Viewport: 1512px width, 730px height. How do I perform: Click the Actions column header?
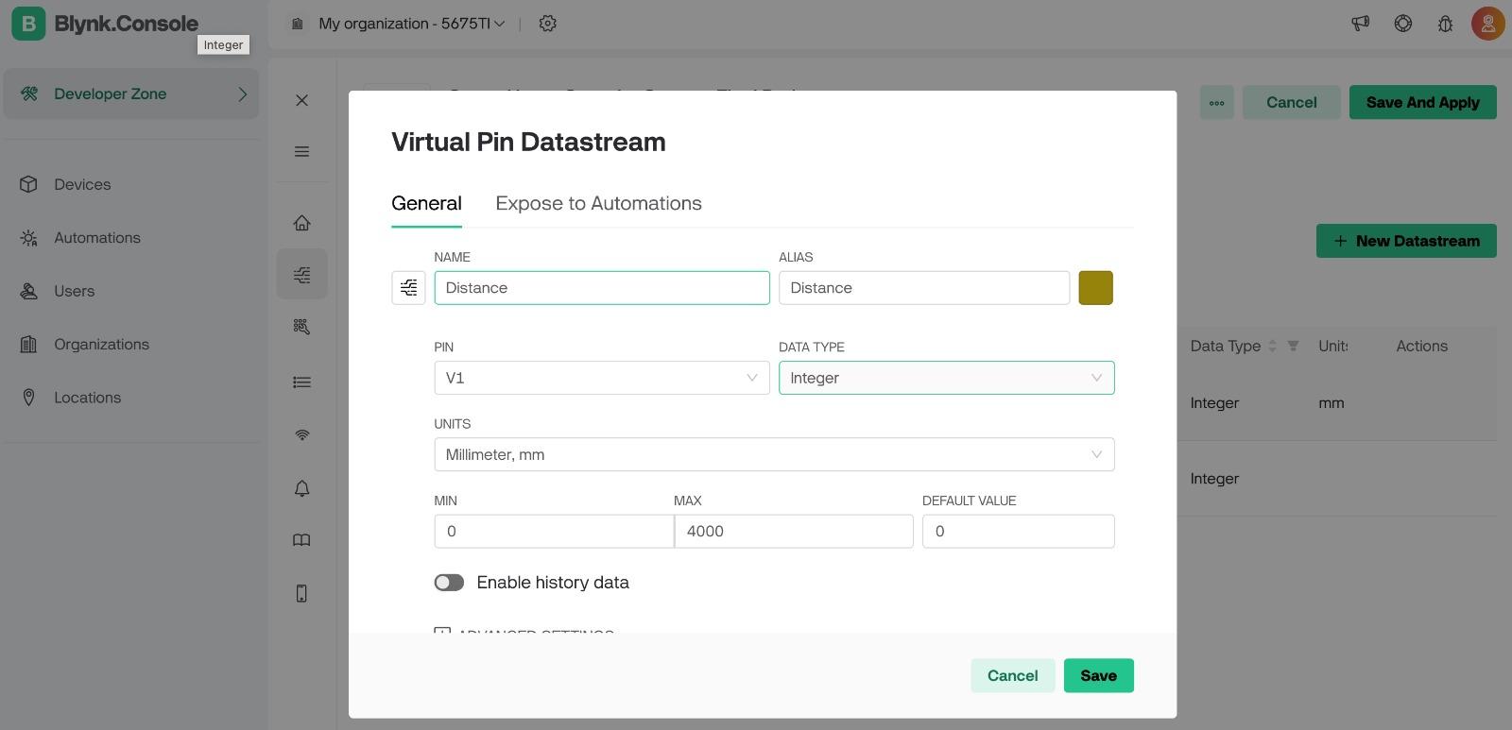point(1421,346)
